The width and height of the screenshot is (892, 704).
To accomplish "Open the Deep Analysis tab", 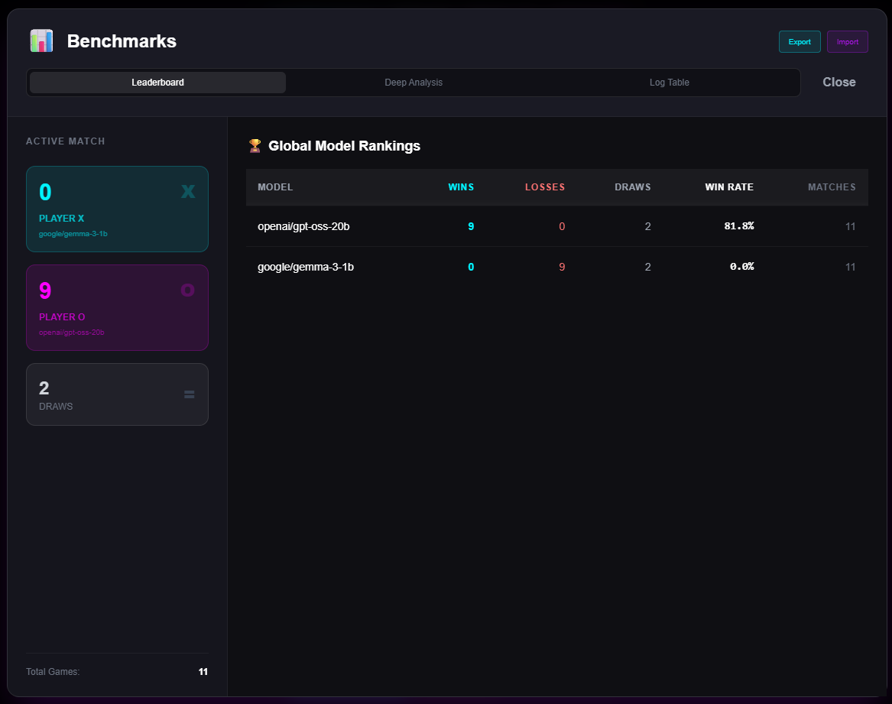I will click(414, 83).
